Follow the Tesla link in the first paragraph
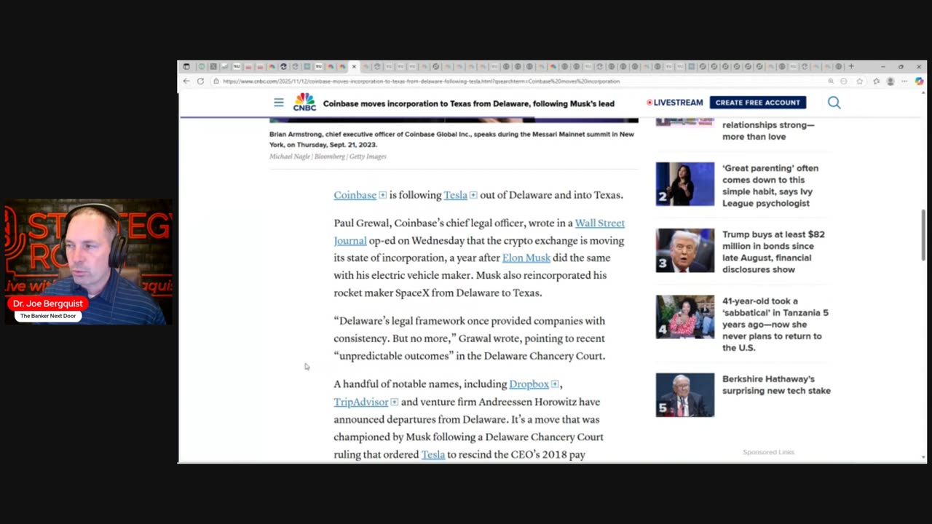This screenshot has width=932, height=524. tap(455, 195)
